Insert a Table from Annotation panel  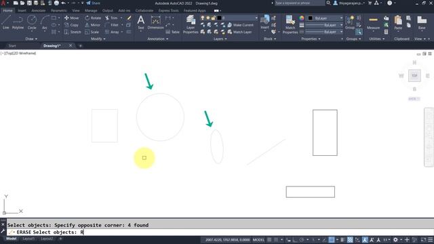point(173,32)
